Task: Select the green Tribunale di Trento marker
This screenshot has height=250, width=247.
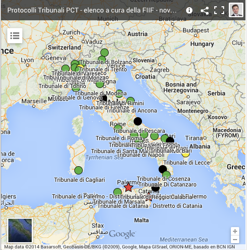Action: coord(102,60)
